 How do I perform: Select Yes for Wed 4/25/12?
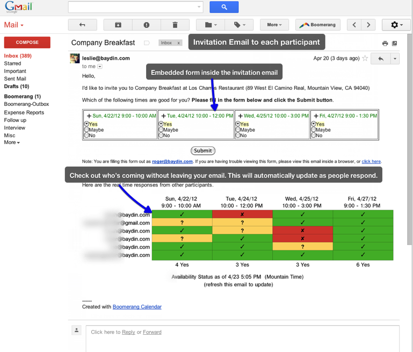[x=238, y=124]
